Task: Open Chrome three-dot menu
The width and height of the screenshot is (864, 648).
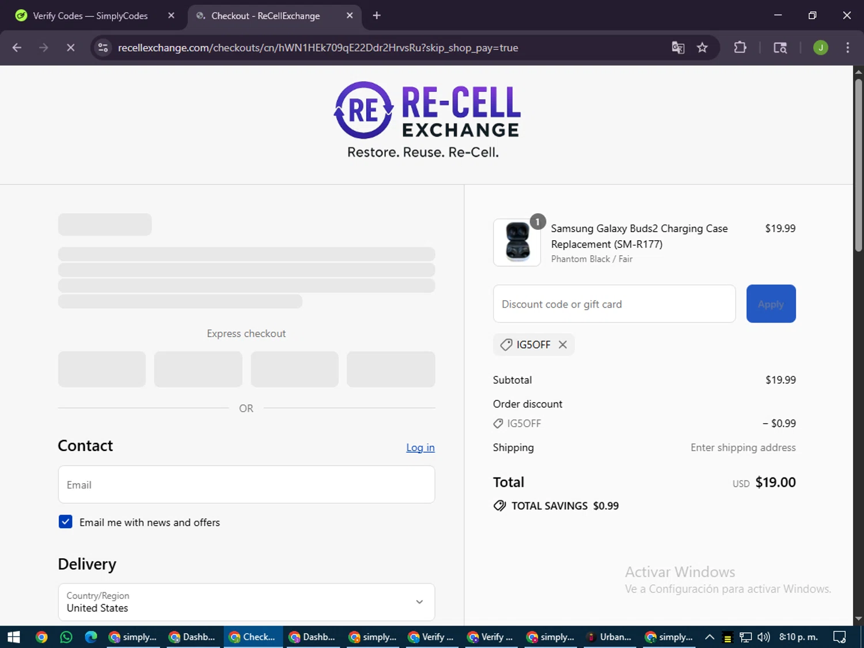Action: pyautogui.click(x=847, y=48)
